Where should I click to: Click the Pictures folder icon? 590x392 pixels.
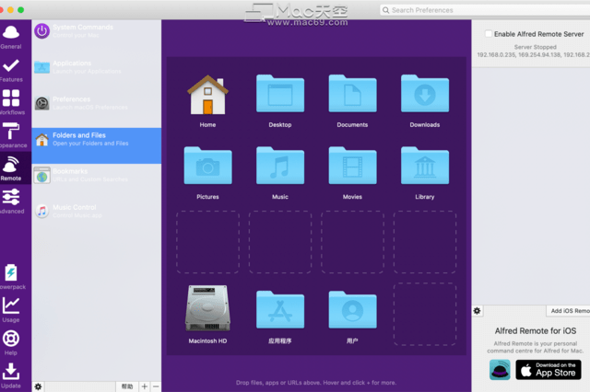tap(207, 166)
